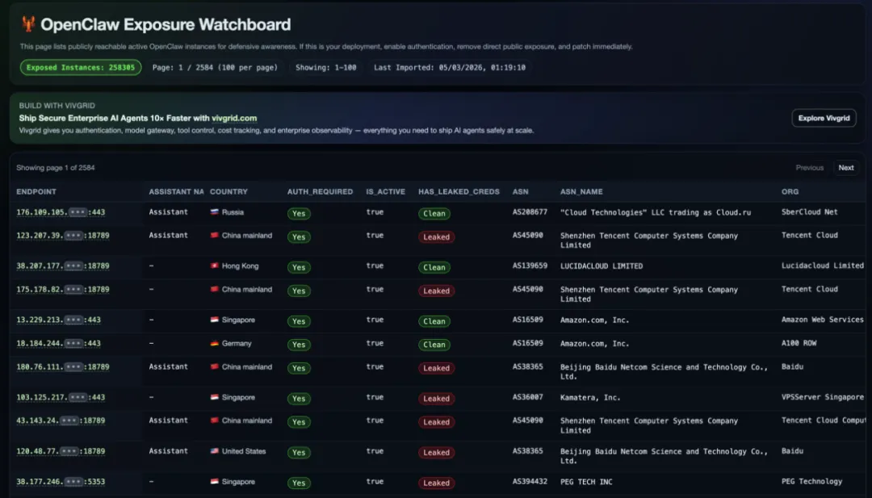
Task: Click the Leaked badge in United States row
Action: (x=437, y=453)
